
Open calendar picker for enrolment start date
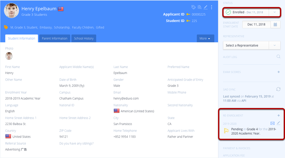point(275,24)
